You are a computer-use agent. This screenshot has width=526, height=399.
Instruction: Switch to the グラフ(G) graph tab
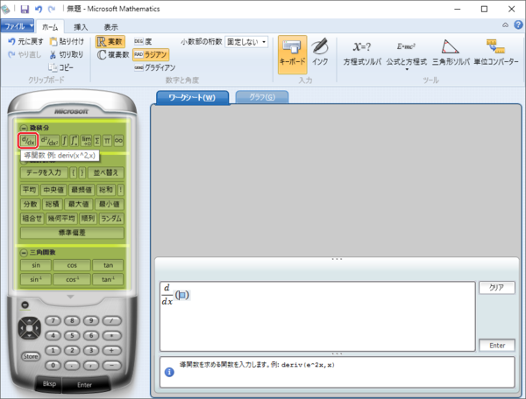coord(262,97)
